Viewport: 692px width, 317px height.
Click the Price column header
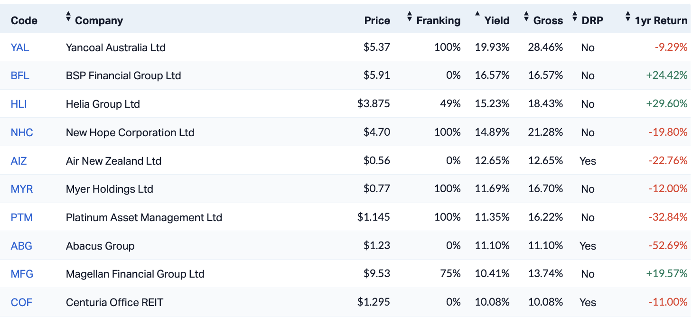(x=377, y=20)
